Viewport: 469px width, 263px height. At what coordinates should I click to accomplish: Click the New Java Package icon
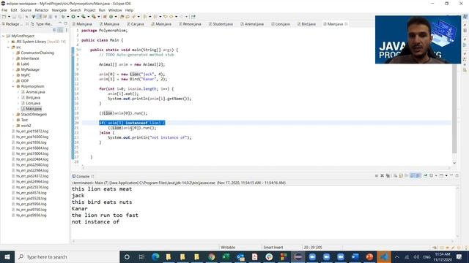pyautogui.click(x=104, y=17)
